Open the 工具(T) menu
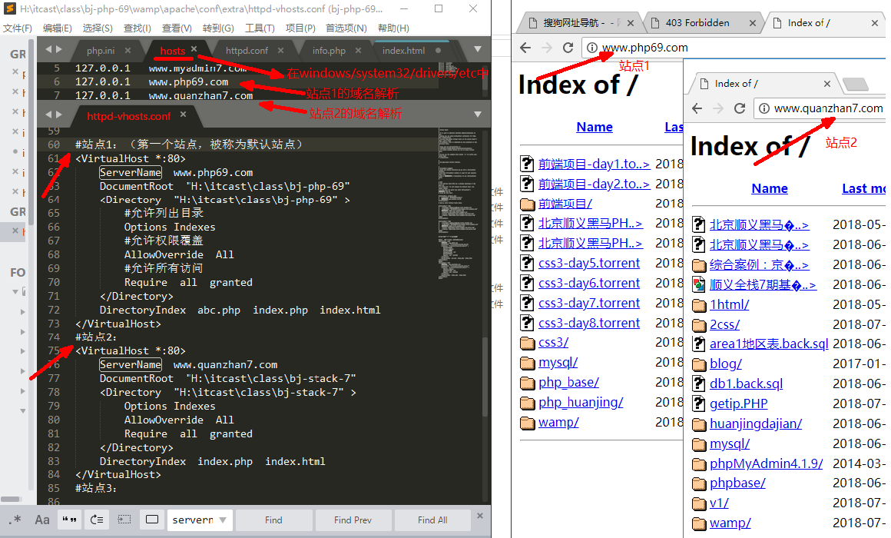Image resolution: width=891 pixels, height=538 pixels. point(260,28)
